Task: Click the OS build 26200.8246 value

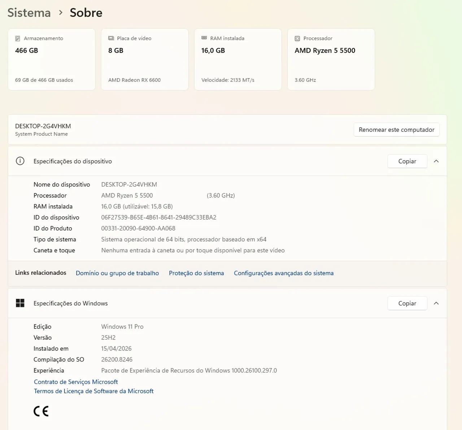Action: (117, 359)
